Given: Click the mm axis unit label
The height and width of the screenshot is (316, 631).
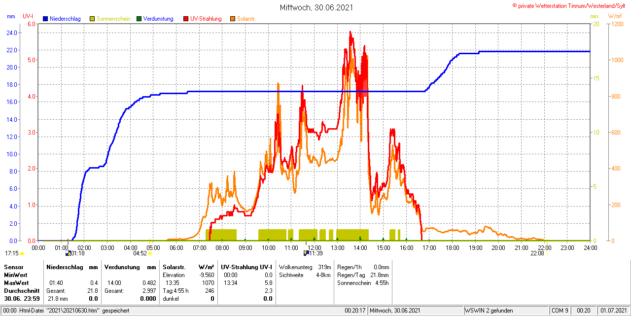Looking at the screenshot, I should 11,16.
